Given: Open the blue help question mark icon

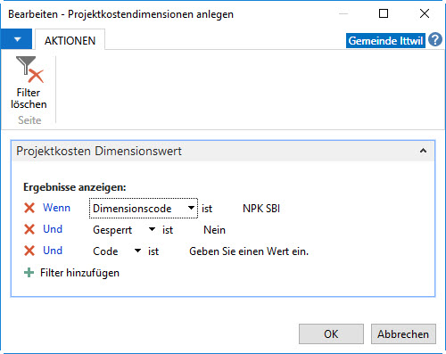Looking at the screenshot, I should (435, 40).
